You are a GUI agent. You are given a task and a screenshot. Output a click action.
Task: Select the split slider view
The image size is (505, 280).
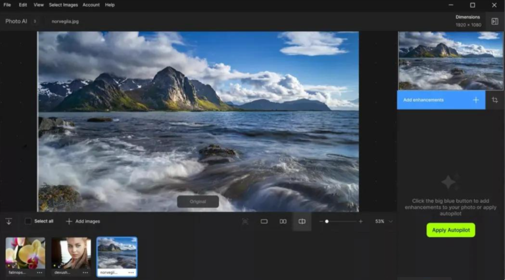coord(302,221)
